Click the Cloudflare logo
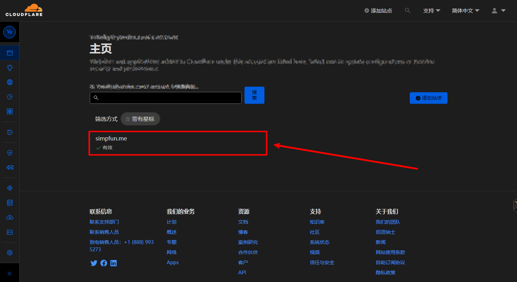Viewport: 517px width, 282px height. click(24, 10)
